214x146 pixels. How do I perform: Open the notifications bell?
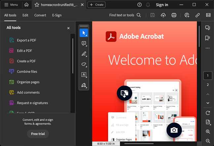coord(148,5)
